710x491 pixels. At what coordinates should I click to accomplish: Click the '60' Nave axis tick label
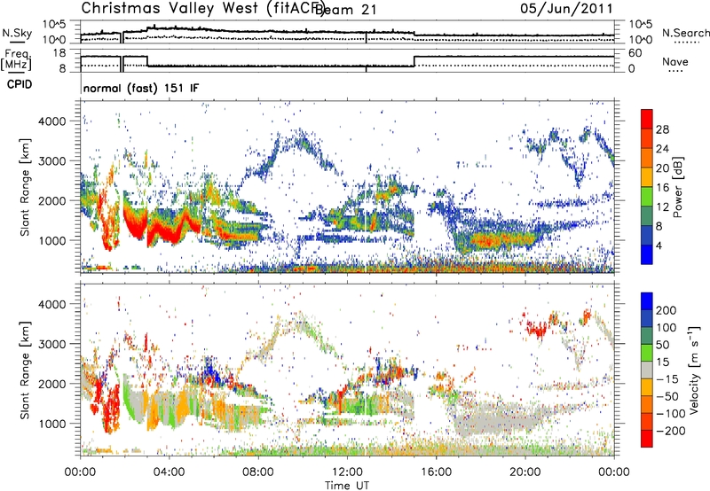635,53
